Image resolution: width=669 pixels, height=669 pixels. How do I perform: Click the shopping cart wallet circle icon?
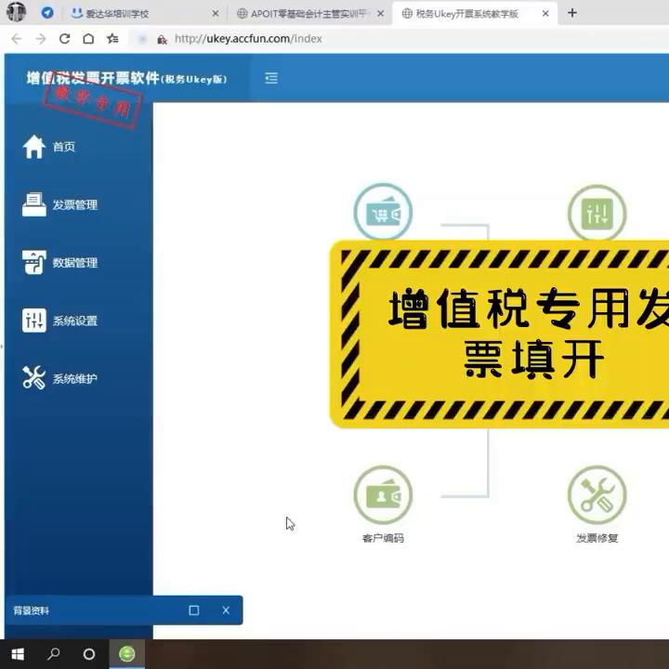[x=383, y=212]
